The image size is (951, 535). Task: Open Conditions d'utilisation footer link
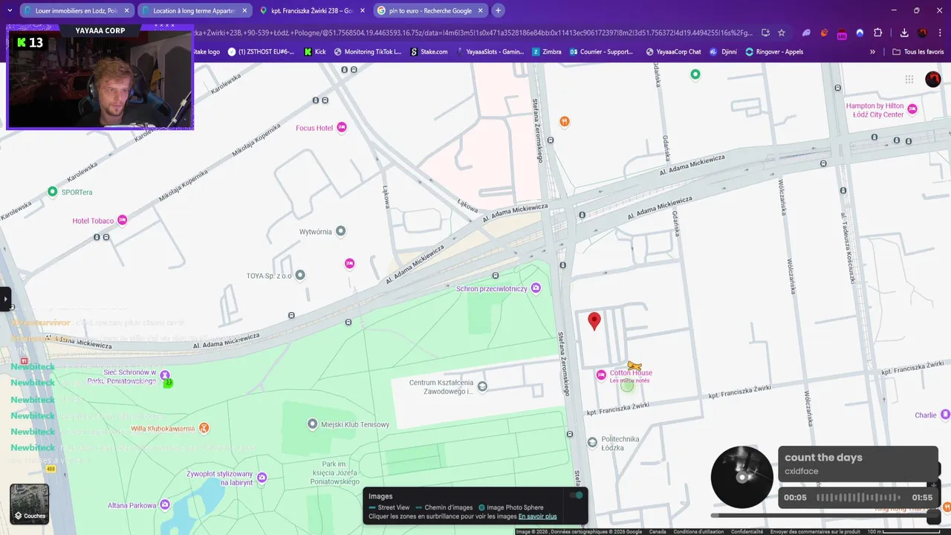(x=698, y=531)
